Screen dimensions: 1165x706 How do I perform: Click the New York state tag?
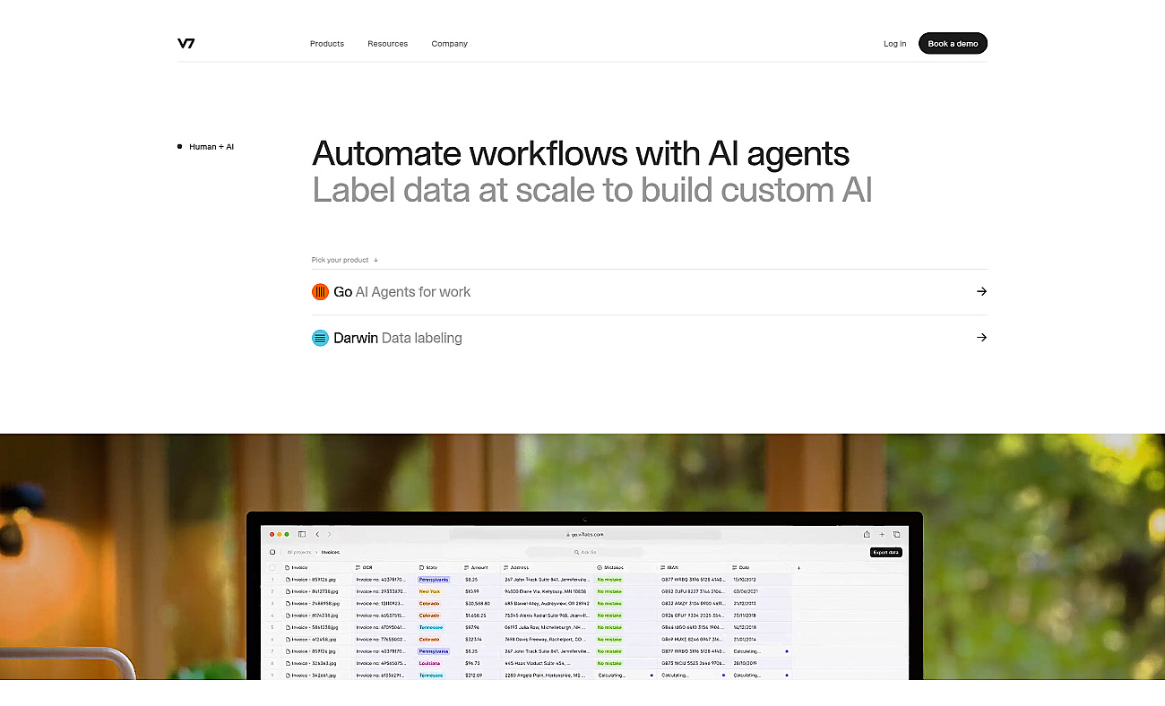coord(429,591)
